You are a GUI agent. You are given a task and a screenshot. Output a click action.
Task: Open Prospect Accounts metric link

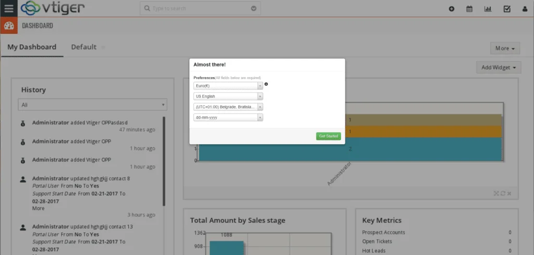(383, 232)
